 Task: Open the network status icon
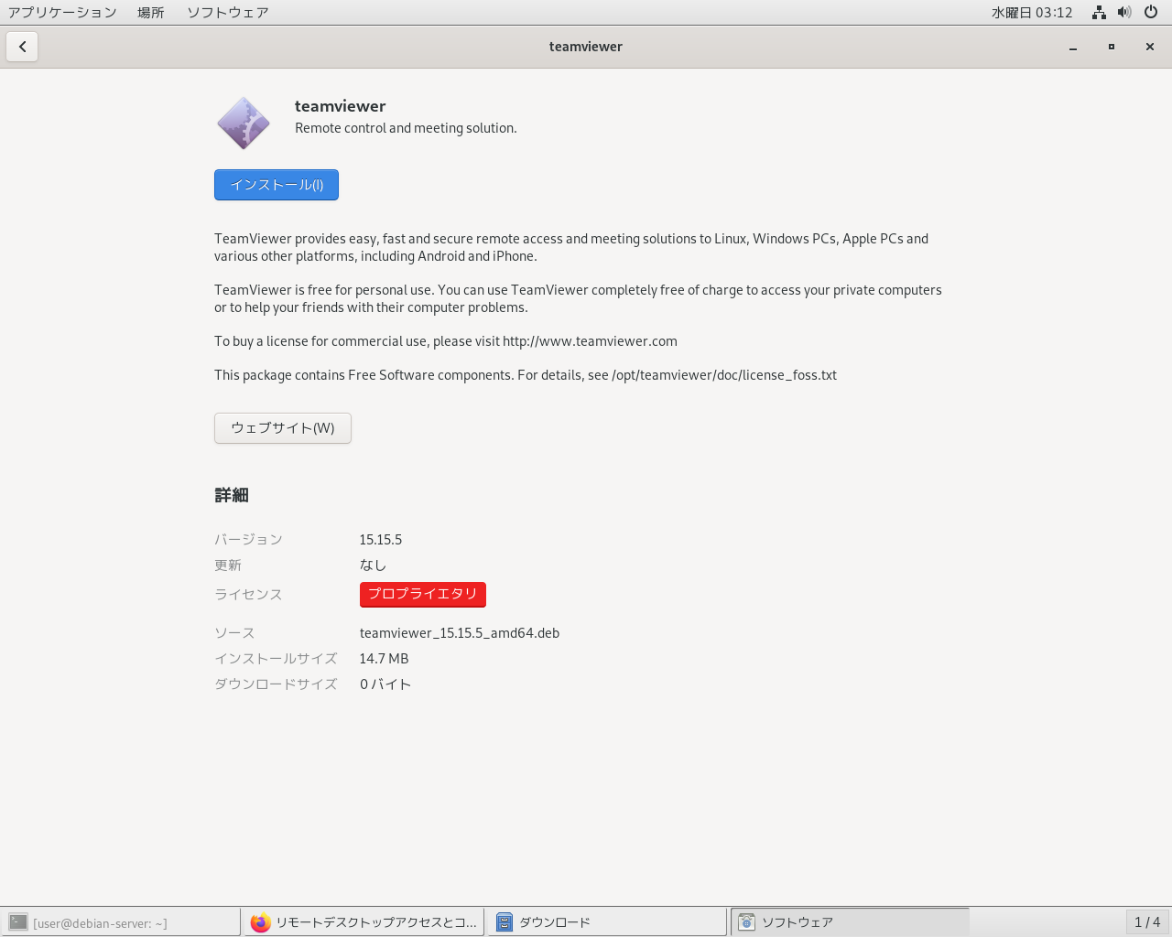tap(1099, 13)
